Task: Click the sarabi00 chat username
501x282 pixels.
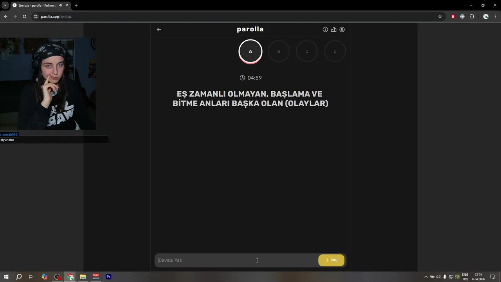Action: pos(9,134)
